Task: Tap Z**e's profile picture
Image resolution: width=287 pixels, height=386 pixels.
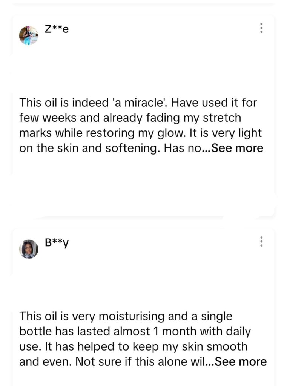Action: [29, 36]
